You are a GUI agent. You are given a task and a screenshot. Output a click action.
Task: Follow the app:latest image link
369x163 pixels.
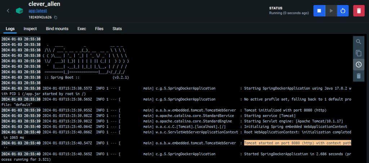point(37,11)
